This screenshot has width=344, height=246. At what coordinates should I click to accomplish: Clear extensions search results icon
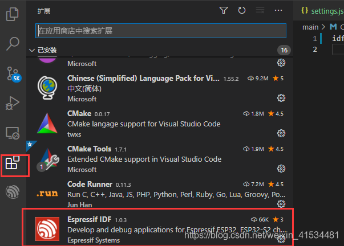[260, 10]
